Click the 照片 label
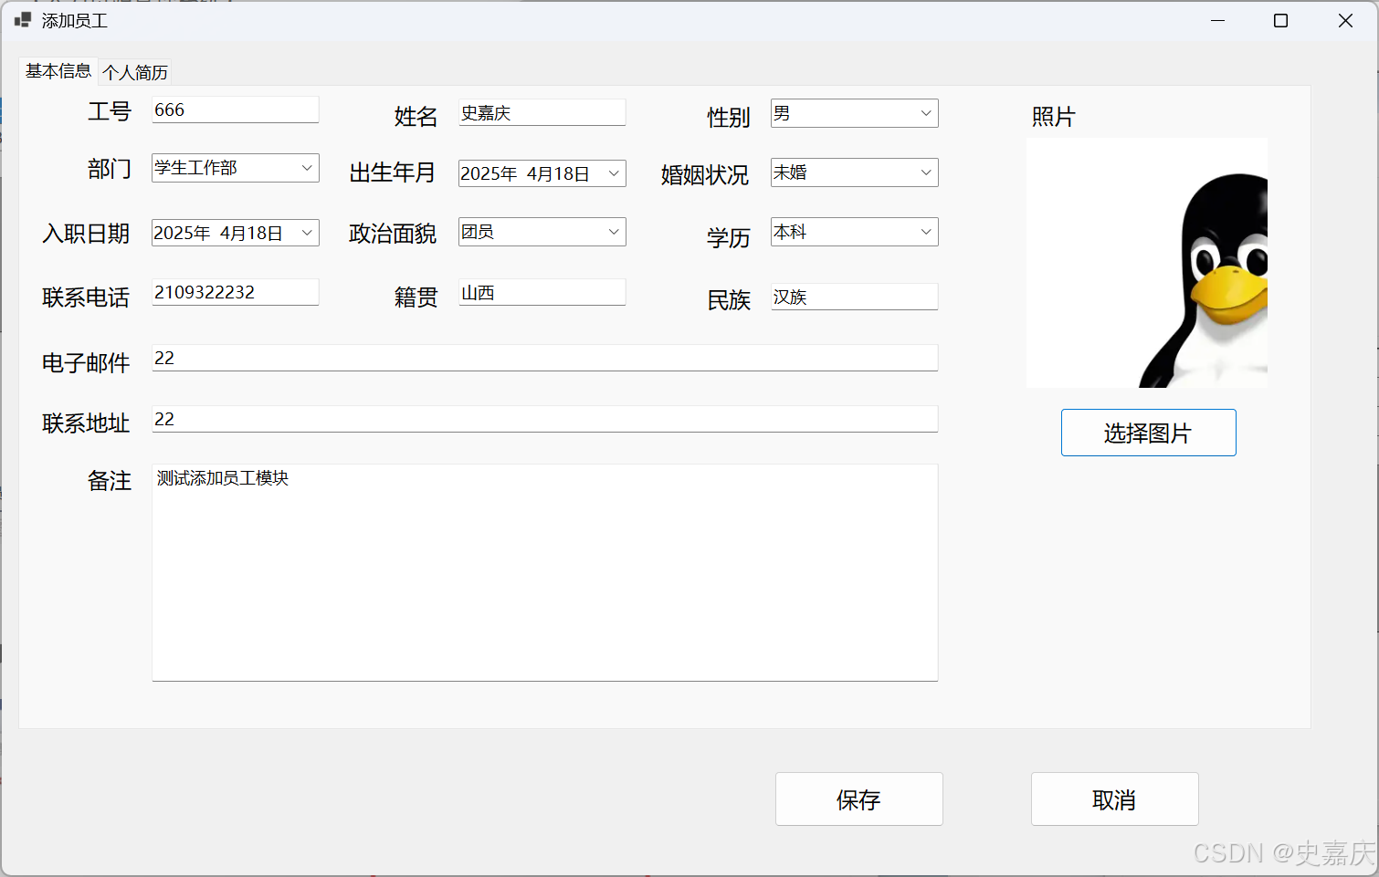This screenshot has width=1379, height=877. click(1053, 117)
